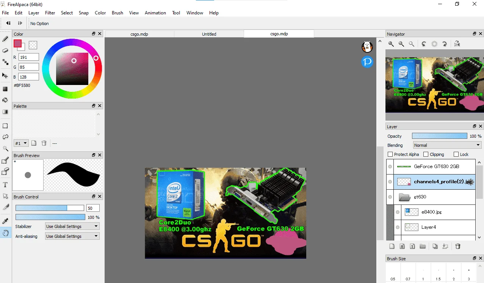Merge layer down icon
The width and height of the screenshot is (484, 283).
pos(445,247)
